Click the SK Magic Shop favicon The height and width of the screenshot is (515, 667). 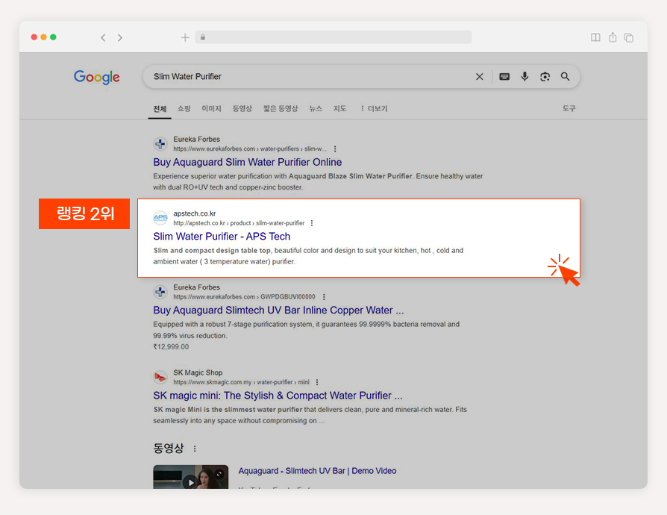coord(160,377)
